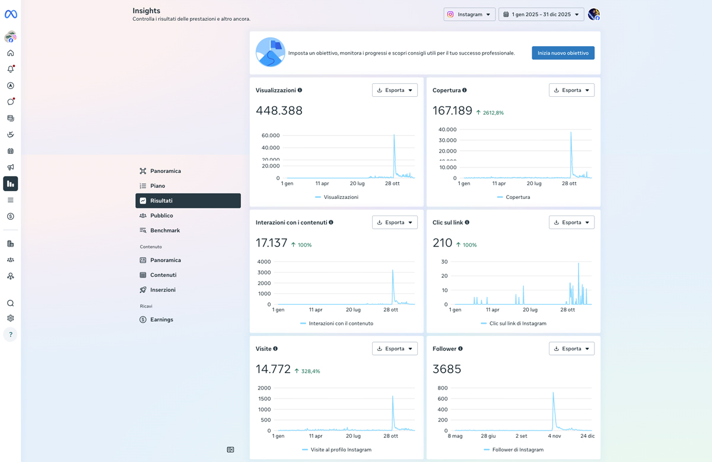Viewport: 712px width, 462px height.
Task: Open the ads megaphone icon
Action: coord(10,167)
